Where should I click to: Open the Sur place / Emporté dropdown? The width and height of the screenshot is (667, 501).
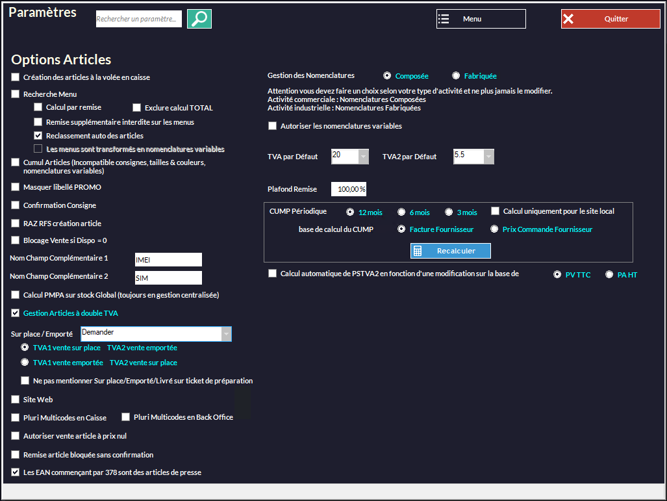click(226, 334)
